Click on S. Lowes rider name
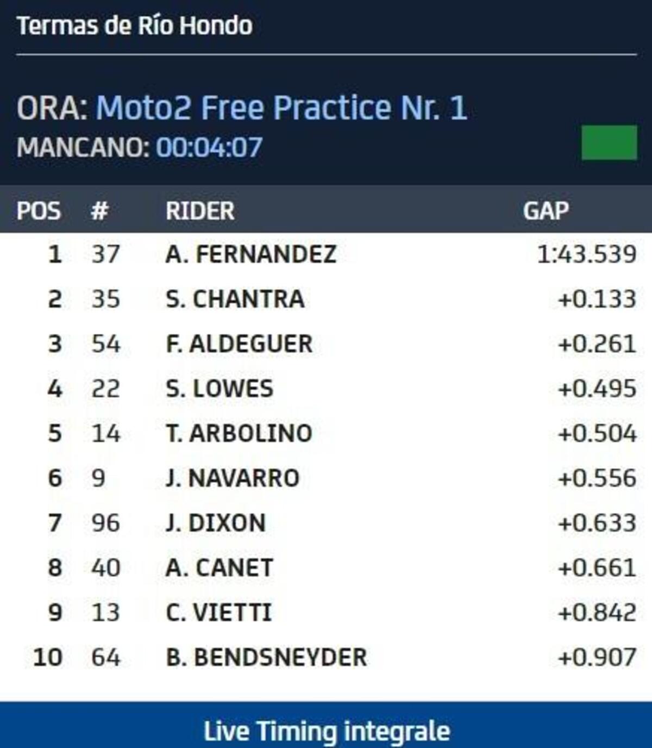The image size is (652, 748). [x=220, y=389]
